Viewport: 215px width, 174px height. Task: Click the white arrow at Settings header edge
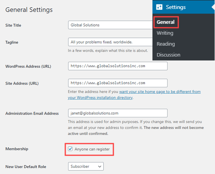tap(213, 7)
